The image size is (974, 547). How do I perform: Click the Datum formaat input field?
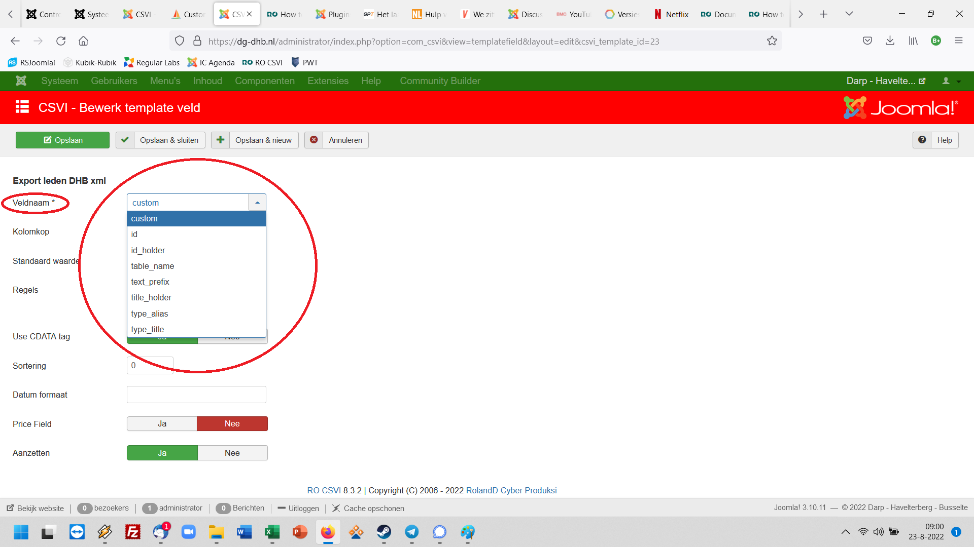pos(196,395)
